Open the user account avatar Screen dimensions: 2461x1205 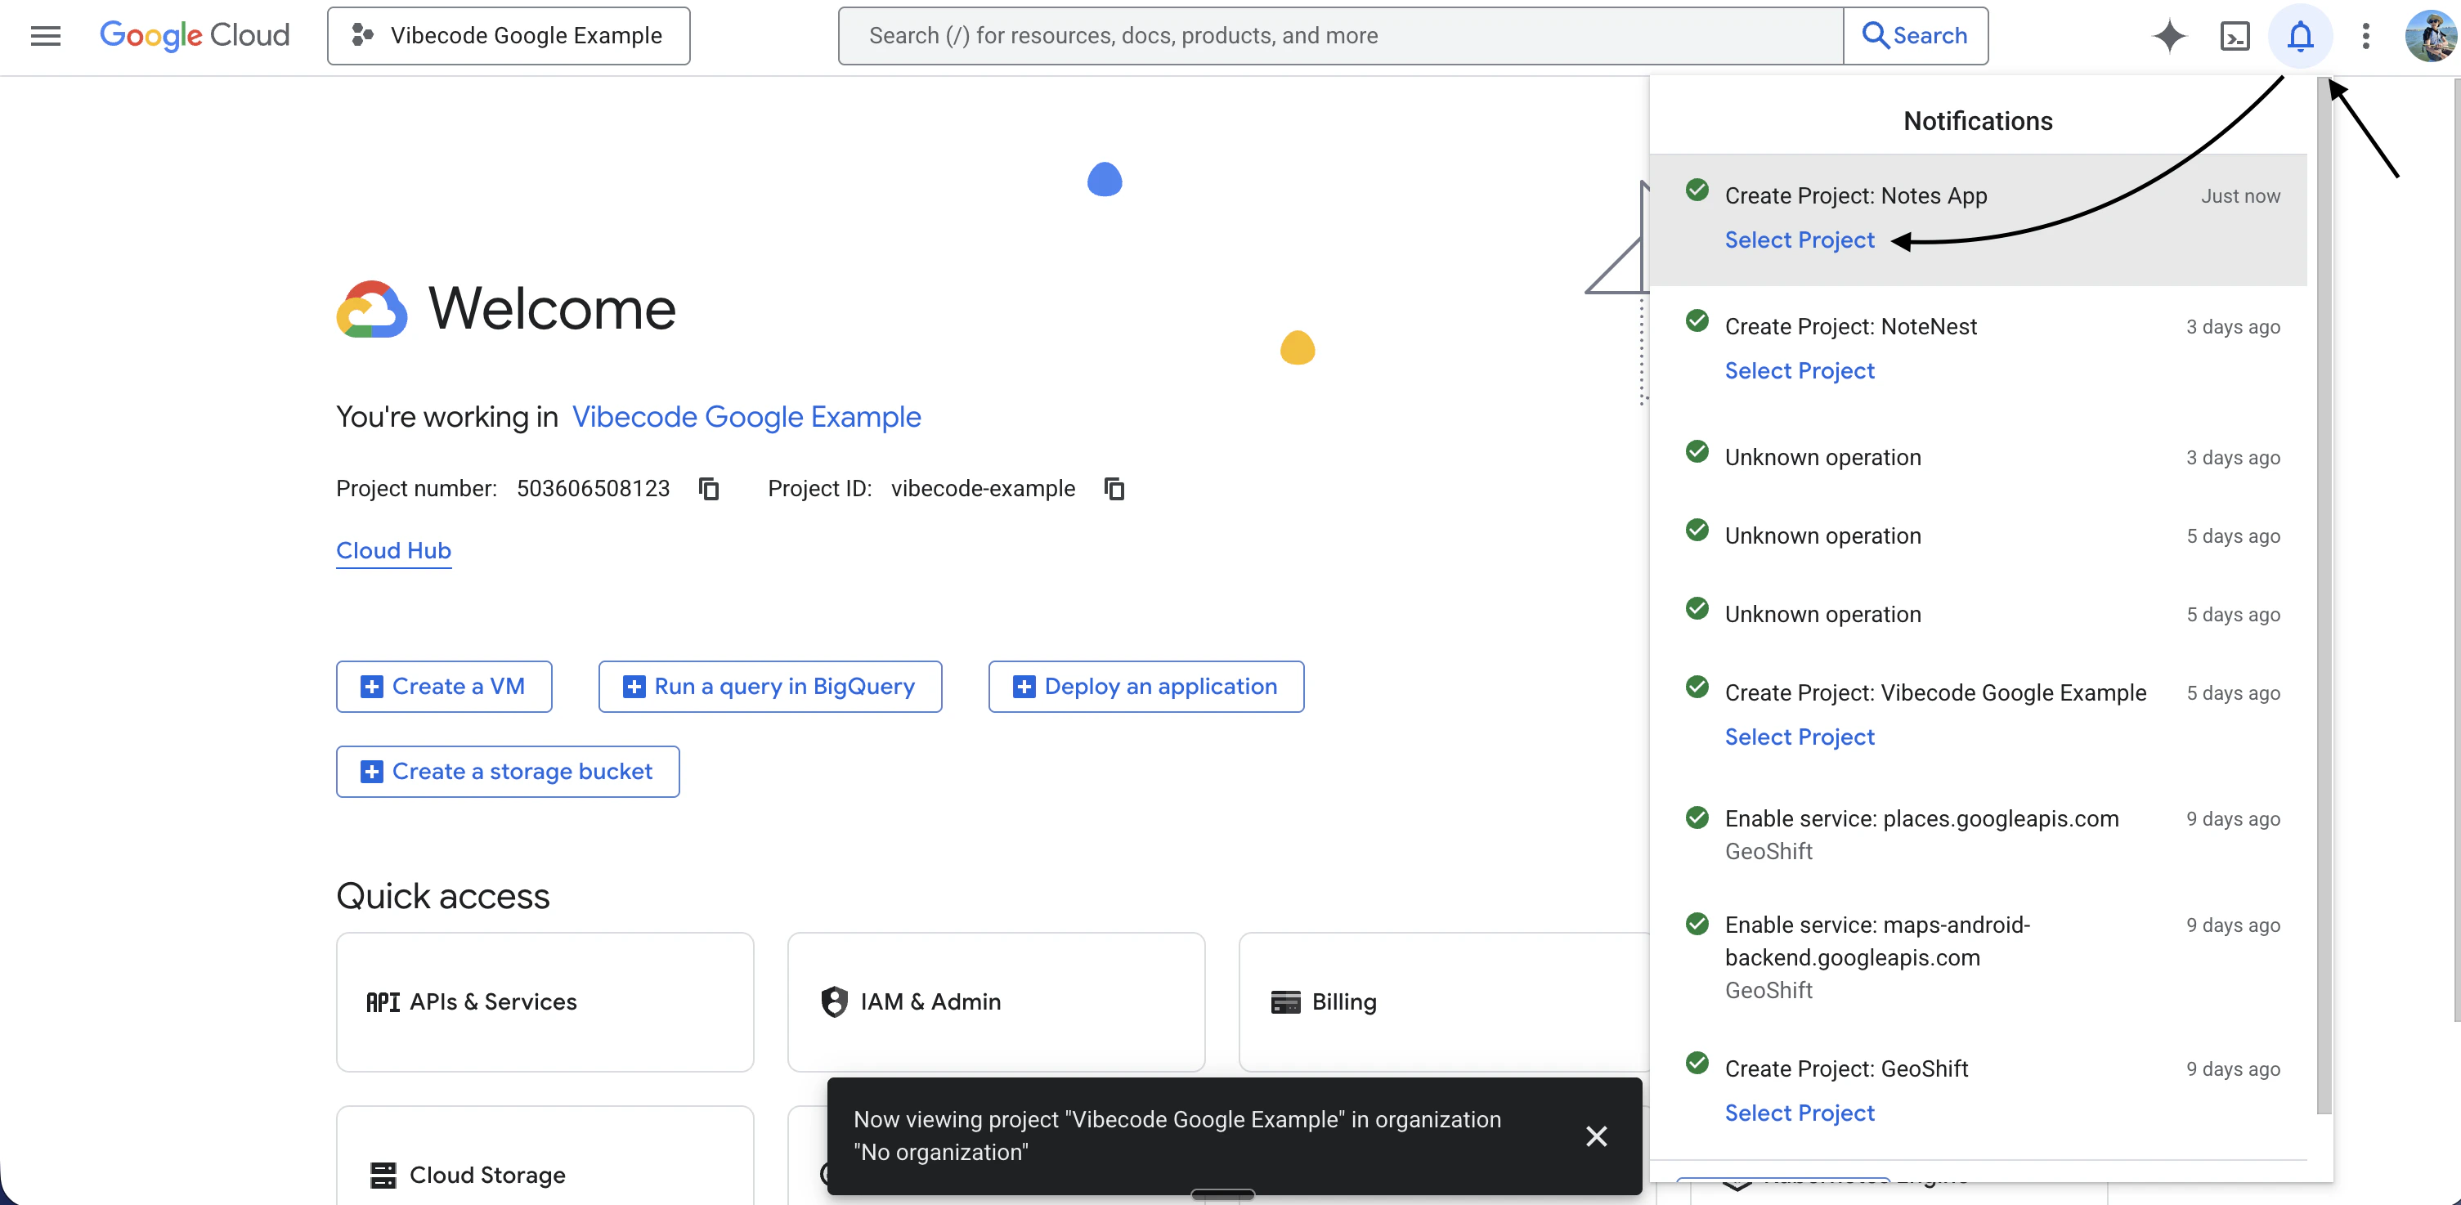point(2429,36)
